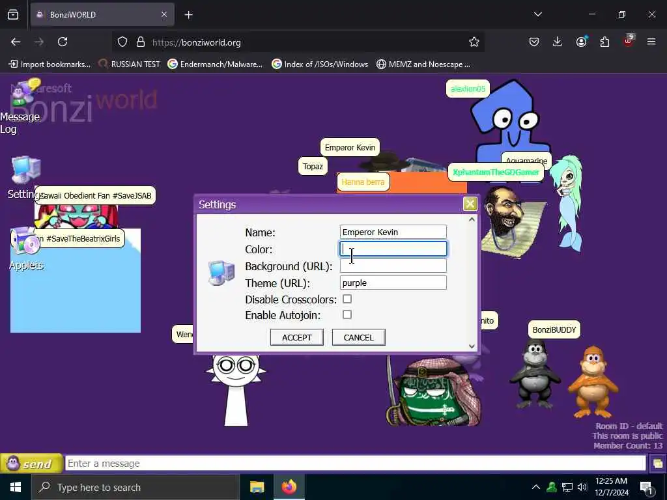Image resolution: width=667 pixels, height=500 pixels.
Task: Open MEMZ and Noescape bookmark
Action: 423,64
